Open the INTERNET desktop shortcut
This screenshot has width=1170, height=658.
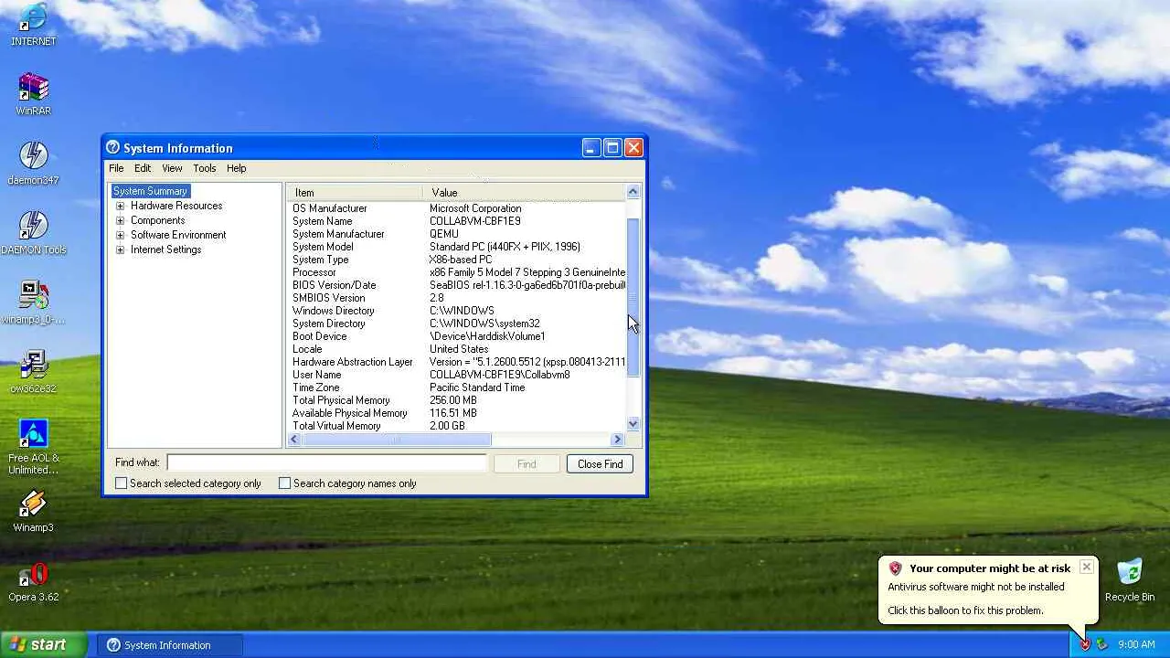[x=34, y=25]
